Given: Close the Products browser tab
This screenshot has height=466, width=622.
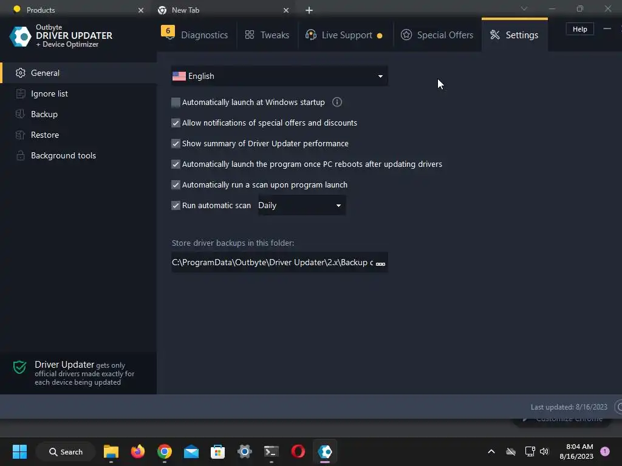Looking at the screenshot, I should pos(141,10).
